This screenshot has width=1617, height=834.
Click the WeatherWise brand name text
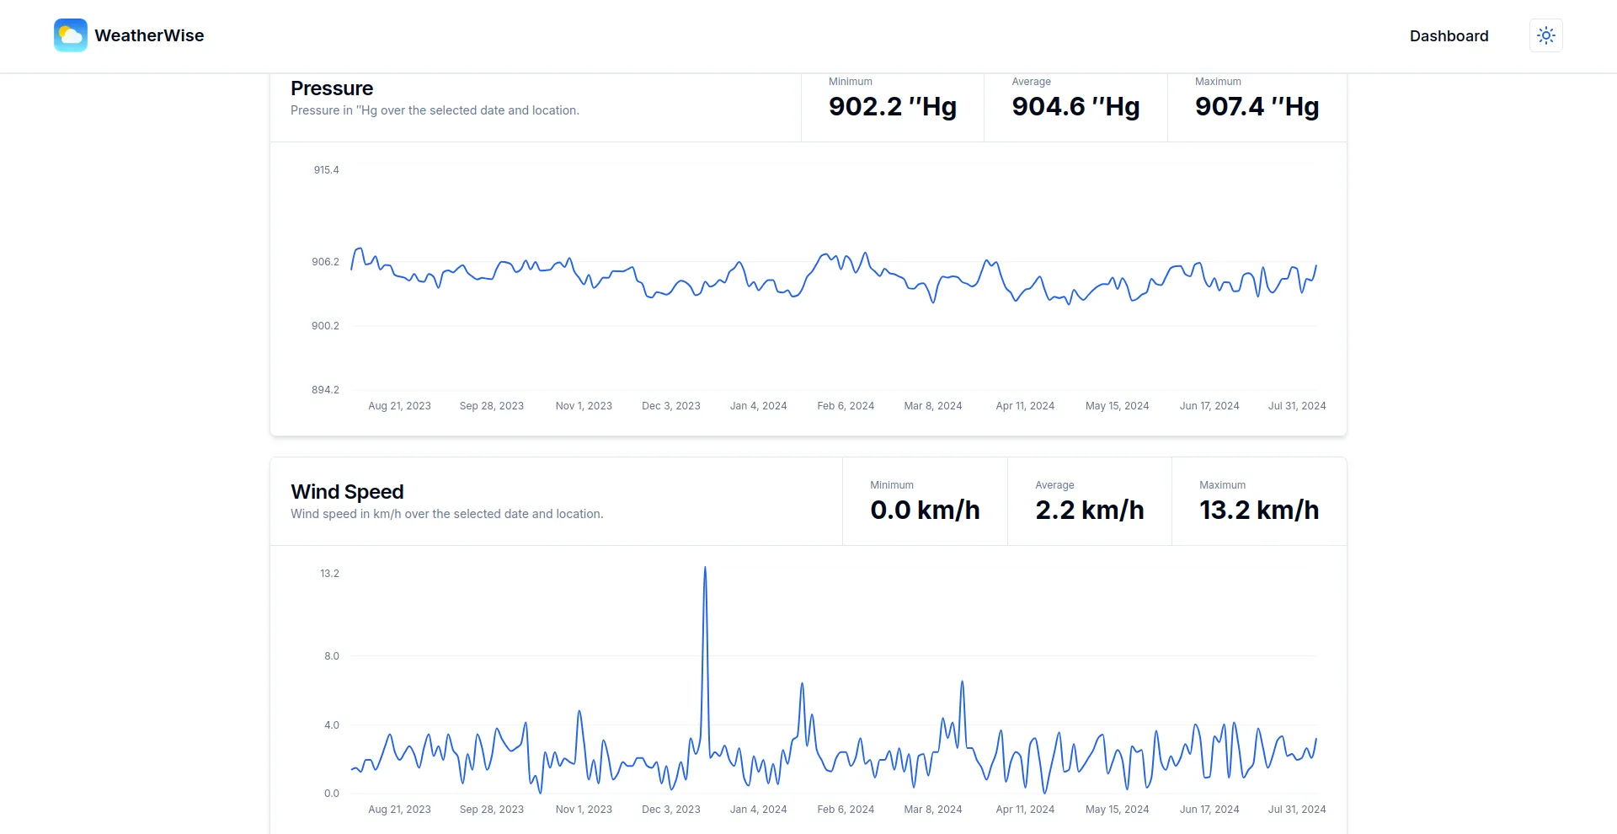point(149,35)
